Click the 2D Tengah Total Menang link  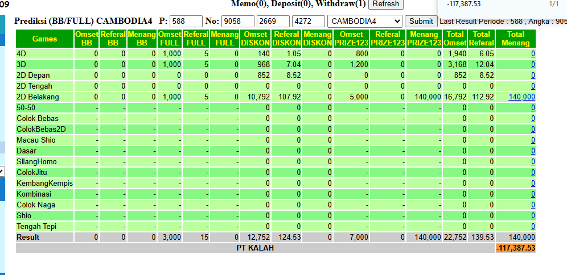(x=533, y=86)
